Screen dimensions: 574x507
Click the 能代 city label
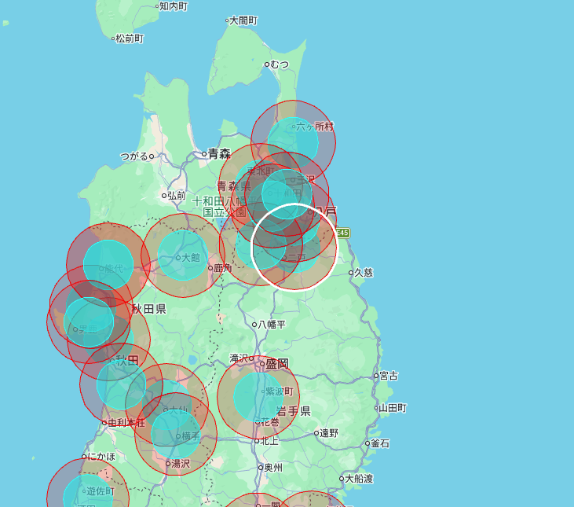(x=114, y=269)
